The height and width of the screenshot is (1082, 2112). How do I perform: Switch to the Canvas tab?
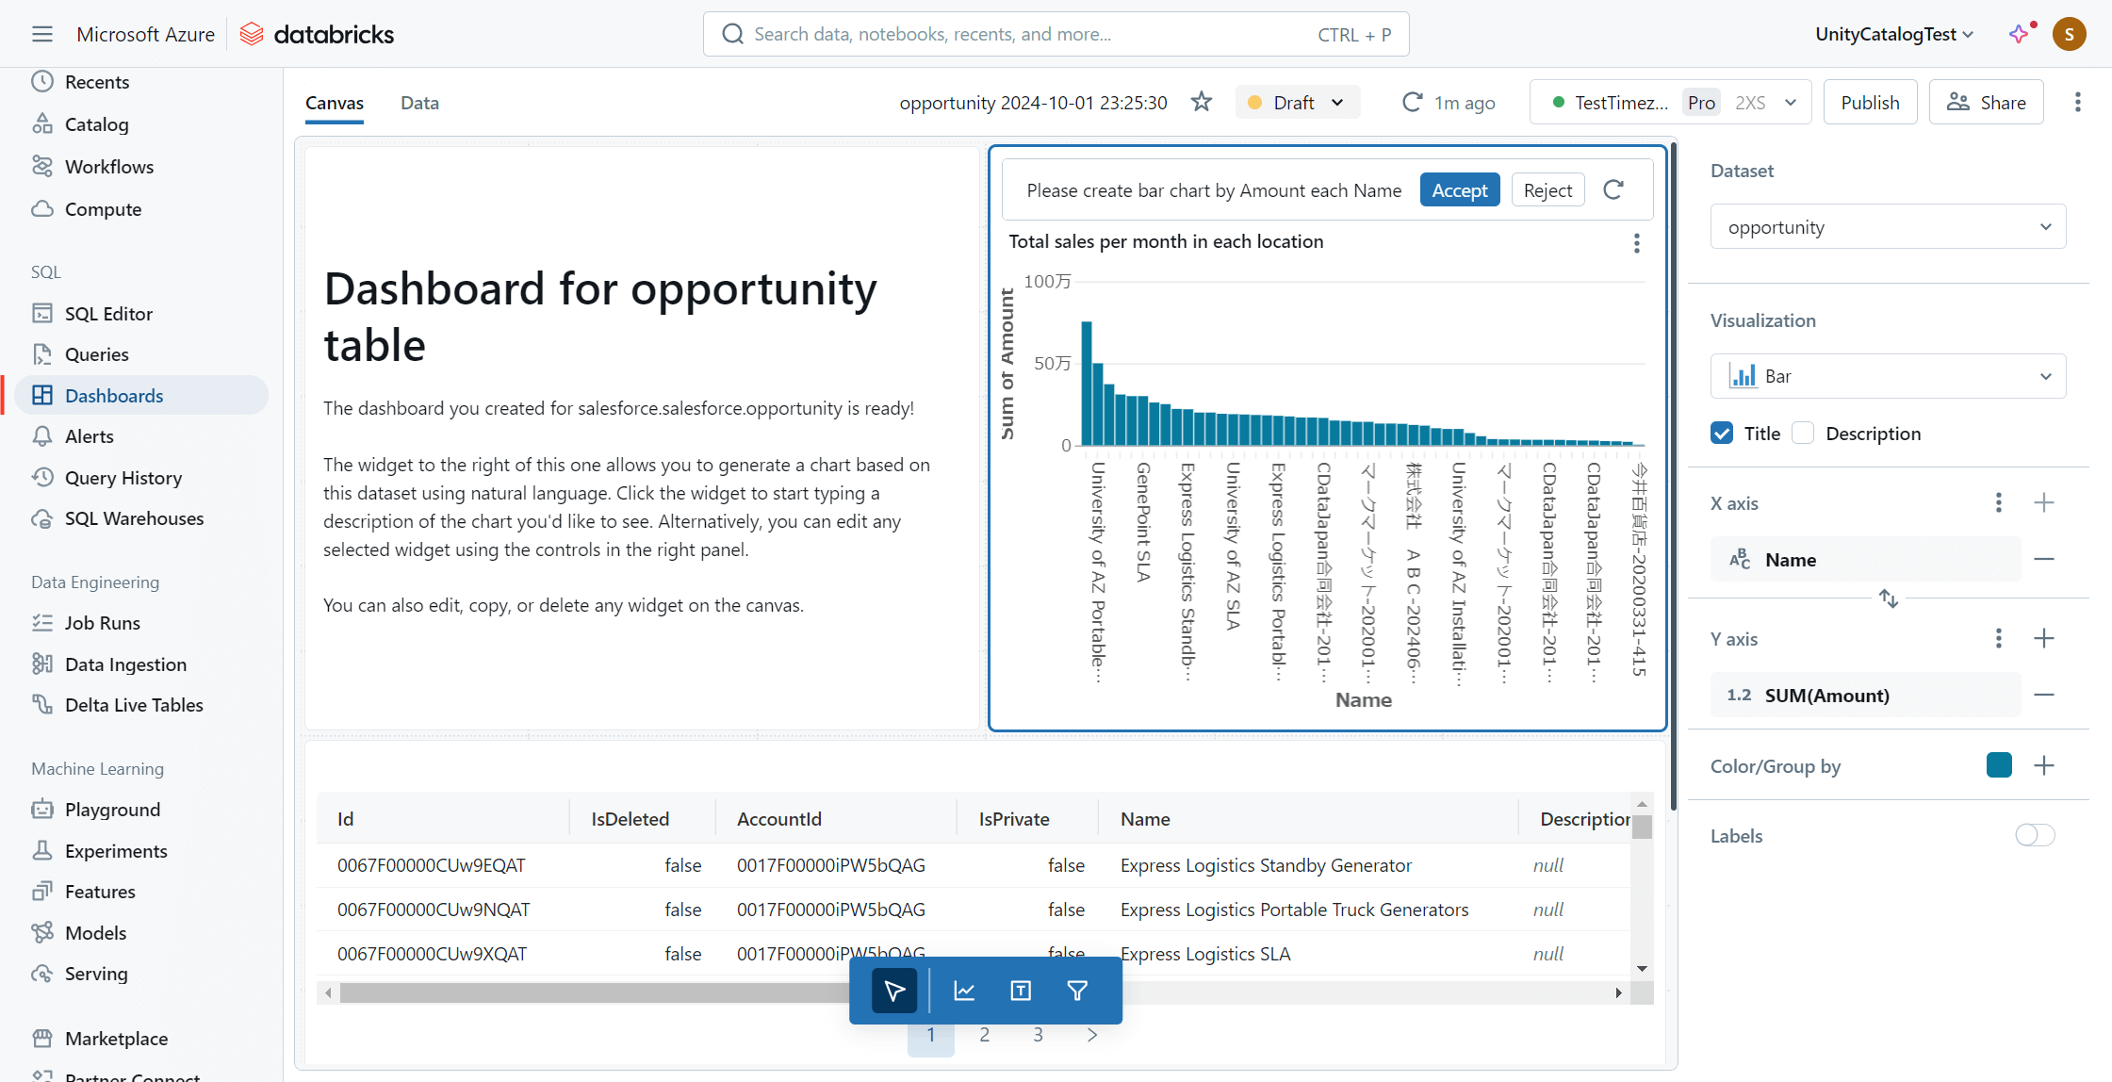(335, 103)
